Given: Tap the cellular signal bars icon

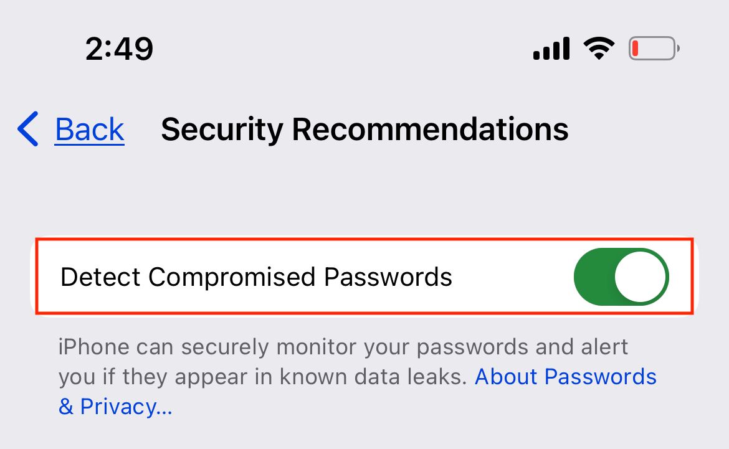Looking at the screenshot, I should pyautogui.click(x=551, y=49).
